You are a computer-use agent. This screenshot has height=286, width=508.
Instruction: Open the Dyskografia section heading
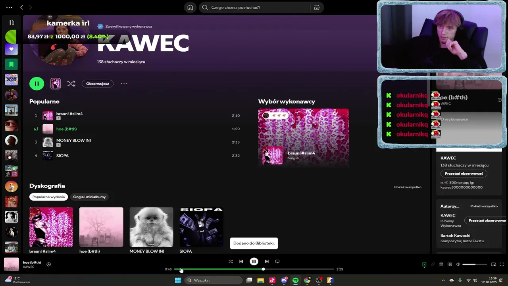(47, 186)
